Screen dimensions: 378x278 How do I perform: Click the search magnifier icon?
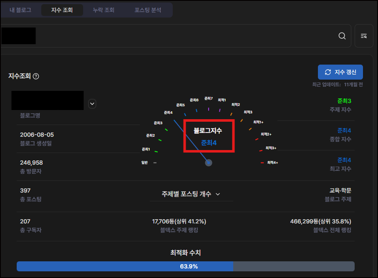click(x=342, y=35)
